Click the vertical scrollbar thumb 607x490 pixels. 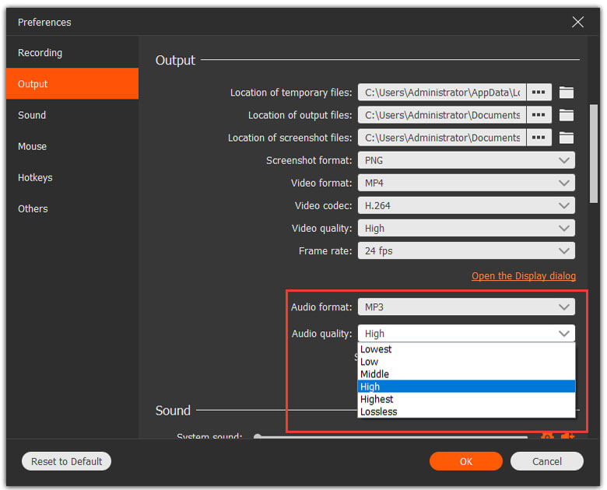594,153
